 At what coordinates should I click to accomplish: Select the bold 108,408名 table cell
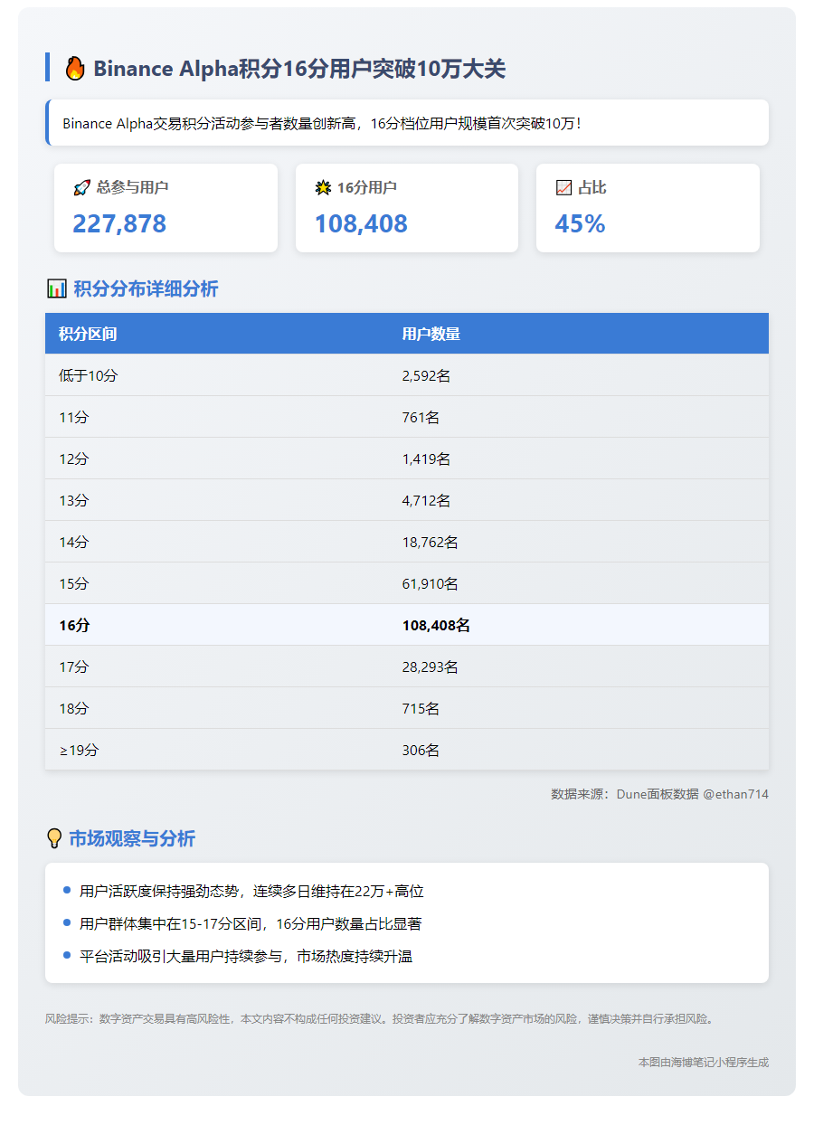click(x=436, y=625)
